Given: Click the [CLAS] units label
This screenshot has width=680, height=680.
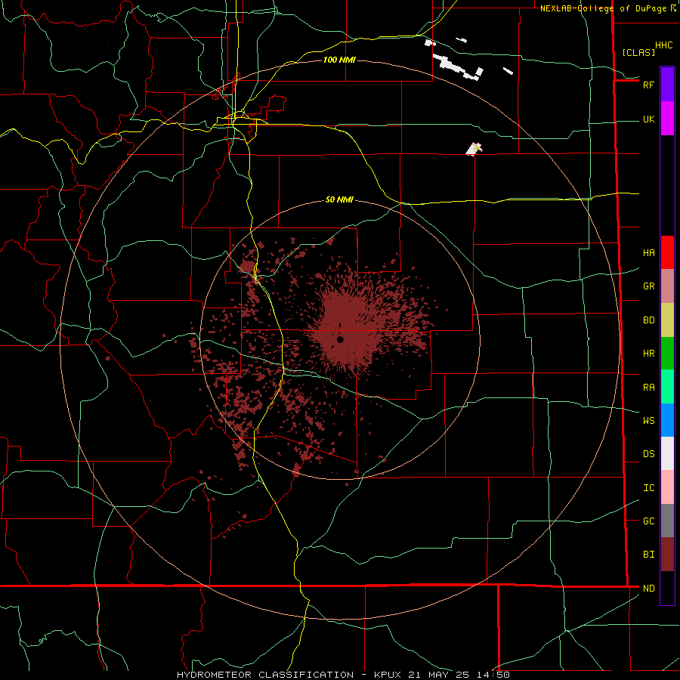Looking at the screenshot, I should point(638,52).
